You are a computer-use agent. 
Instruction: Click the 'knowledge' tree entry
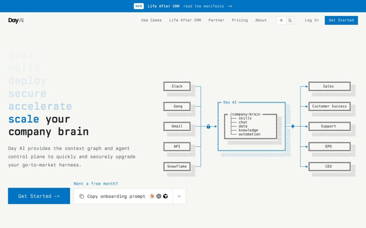tap(248, 130)
